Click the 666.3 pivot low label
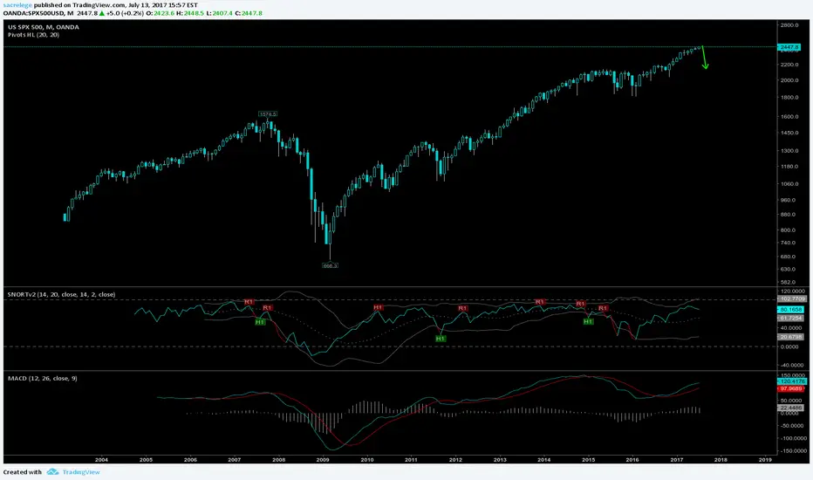Viewport: 813px width, 480px height. coord(330,265)
